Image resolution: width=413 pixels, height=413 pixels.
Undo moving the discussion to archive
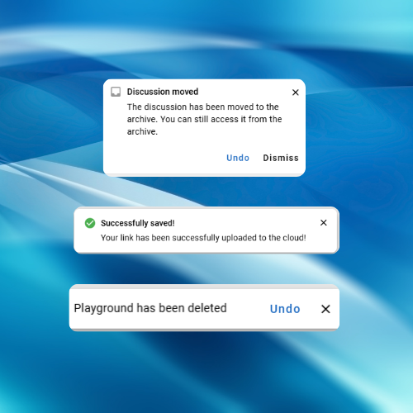coord(238,158)
